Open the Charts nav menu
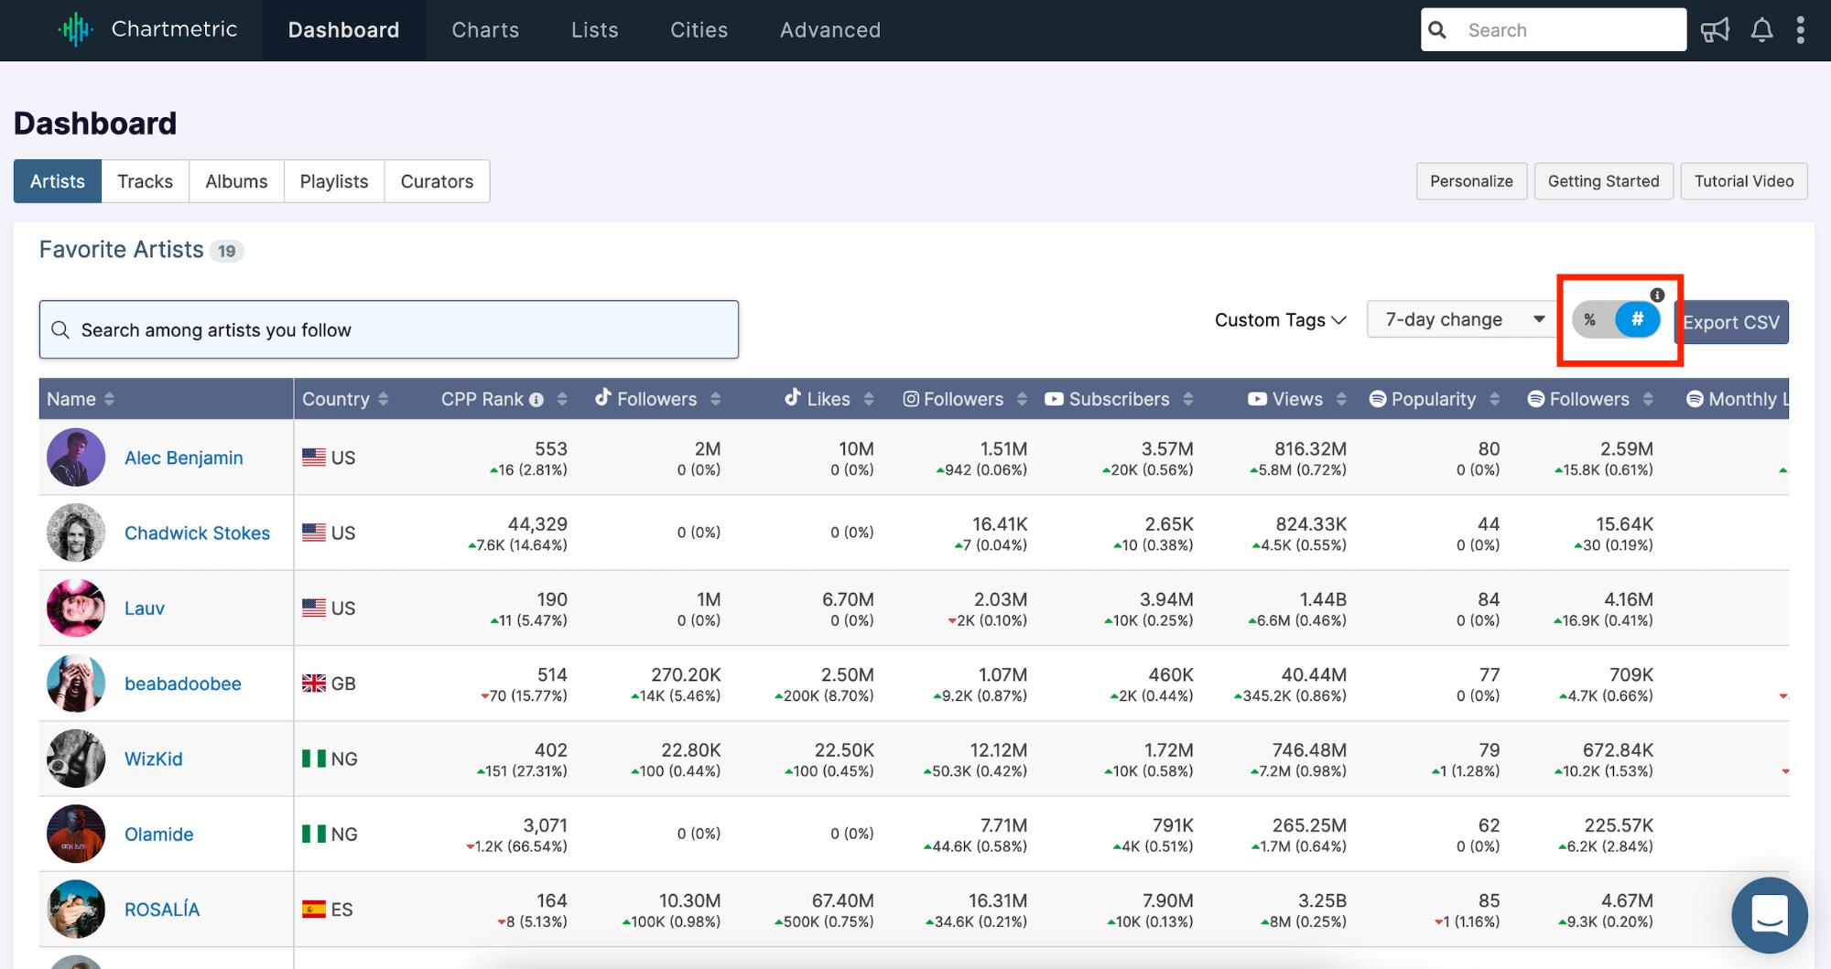This screenshot has width=1831, height=969. pyautogui.click(x=485, y=30)
